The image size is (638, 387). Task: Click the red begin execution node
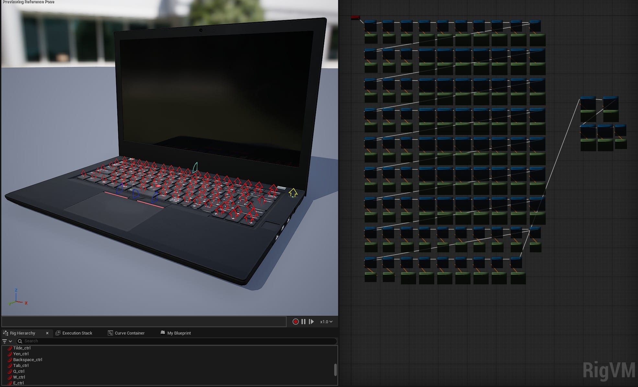(x=355, y=17)
